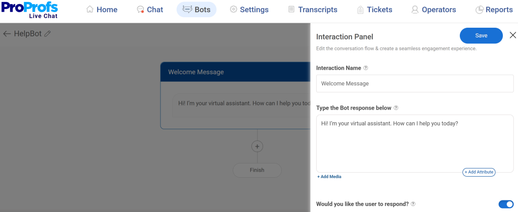Close the Interaction Panel with the X

[512, 35]
